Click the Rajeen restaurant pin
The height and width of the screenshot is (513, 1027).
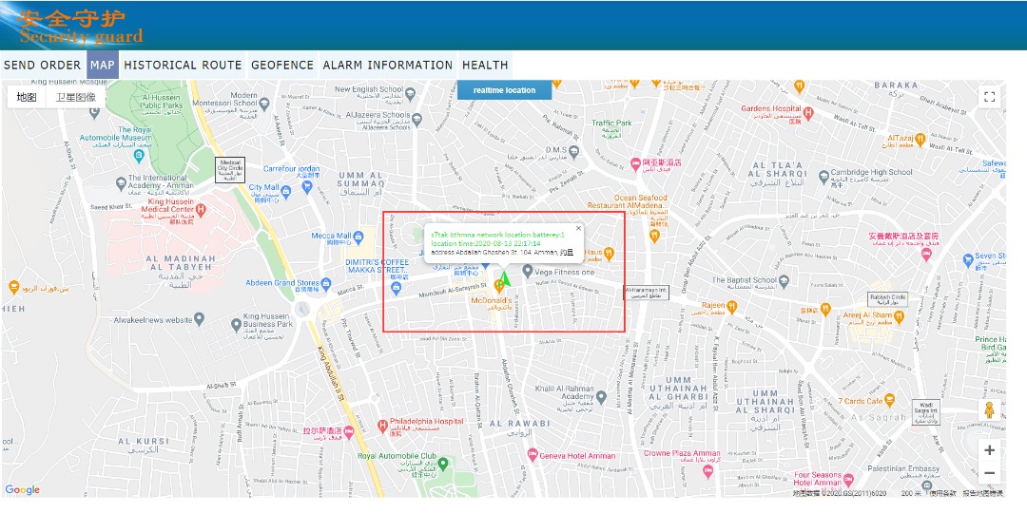pyautogui.click(x=732, y=306)
